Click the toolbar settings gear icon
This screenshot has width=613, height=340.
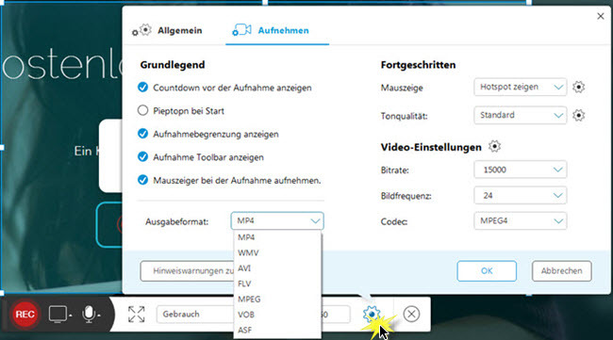[371, 314]
